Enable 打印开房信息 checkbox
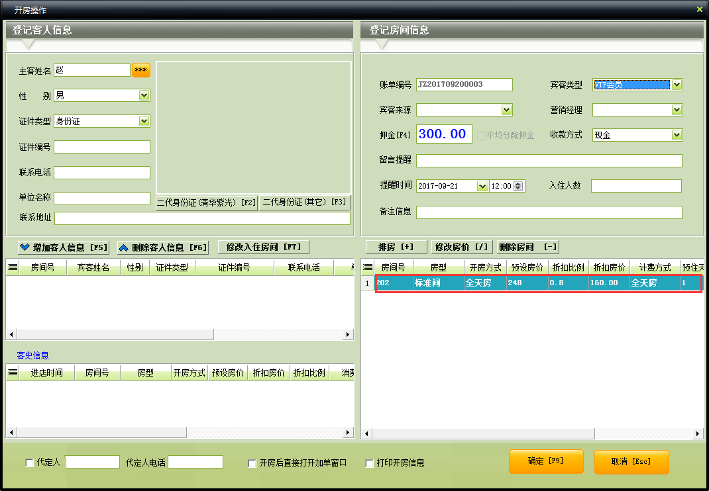 point(370,463)
